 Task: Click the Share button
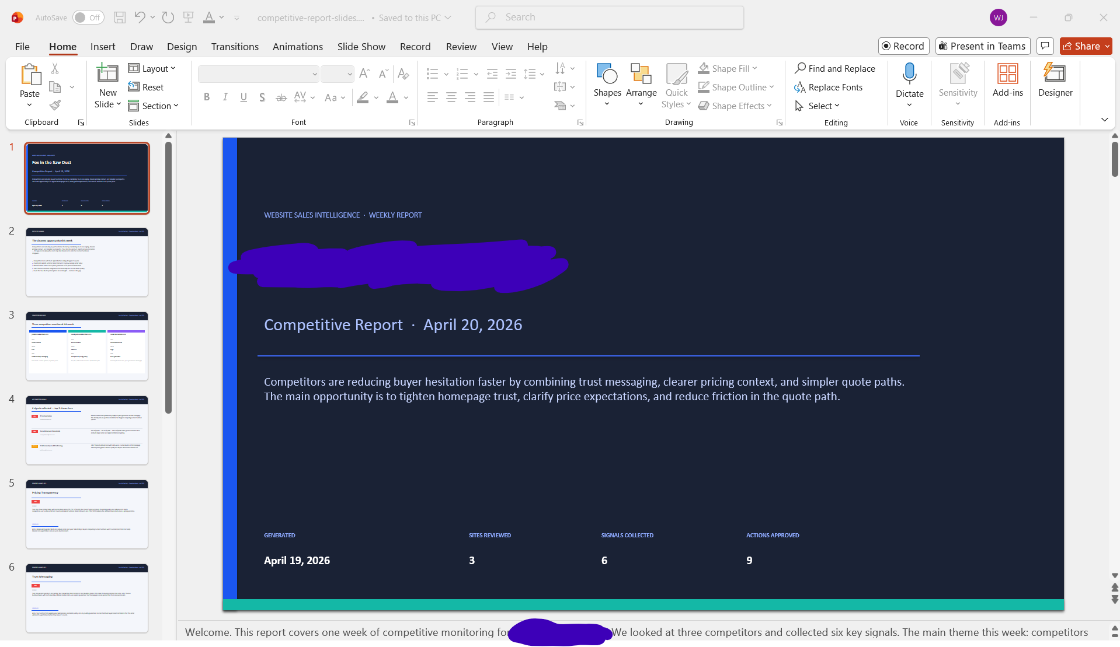[x=1086, y=46]
